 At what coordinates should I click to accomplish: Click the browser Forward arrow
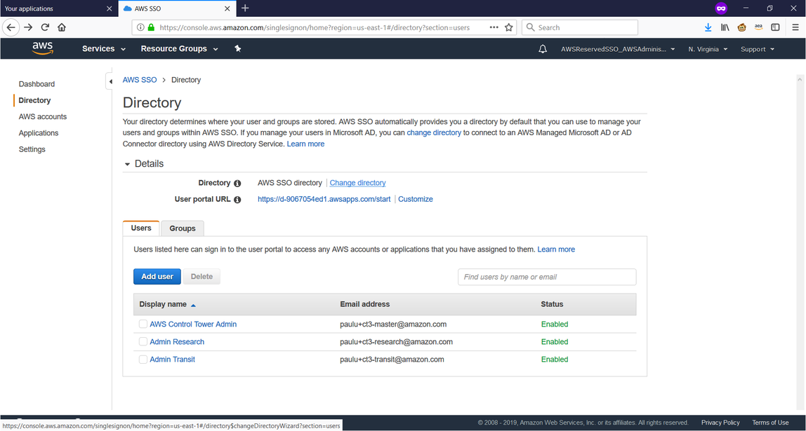coord(28,28)
